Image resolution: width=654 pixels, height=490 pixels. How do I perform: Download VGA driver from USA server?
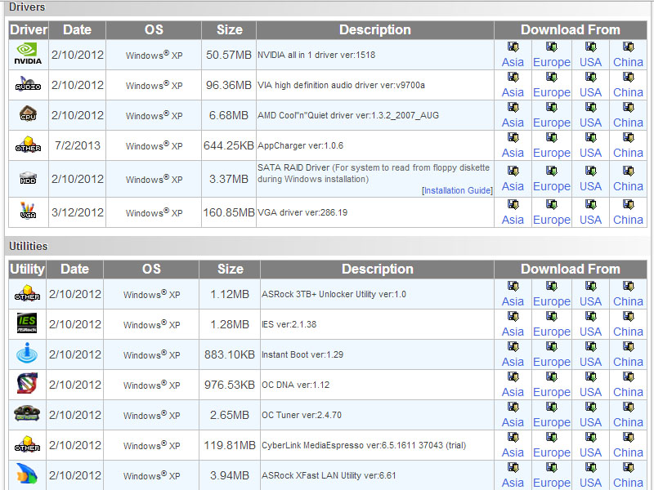[x=590, y=220]
